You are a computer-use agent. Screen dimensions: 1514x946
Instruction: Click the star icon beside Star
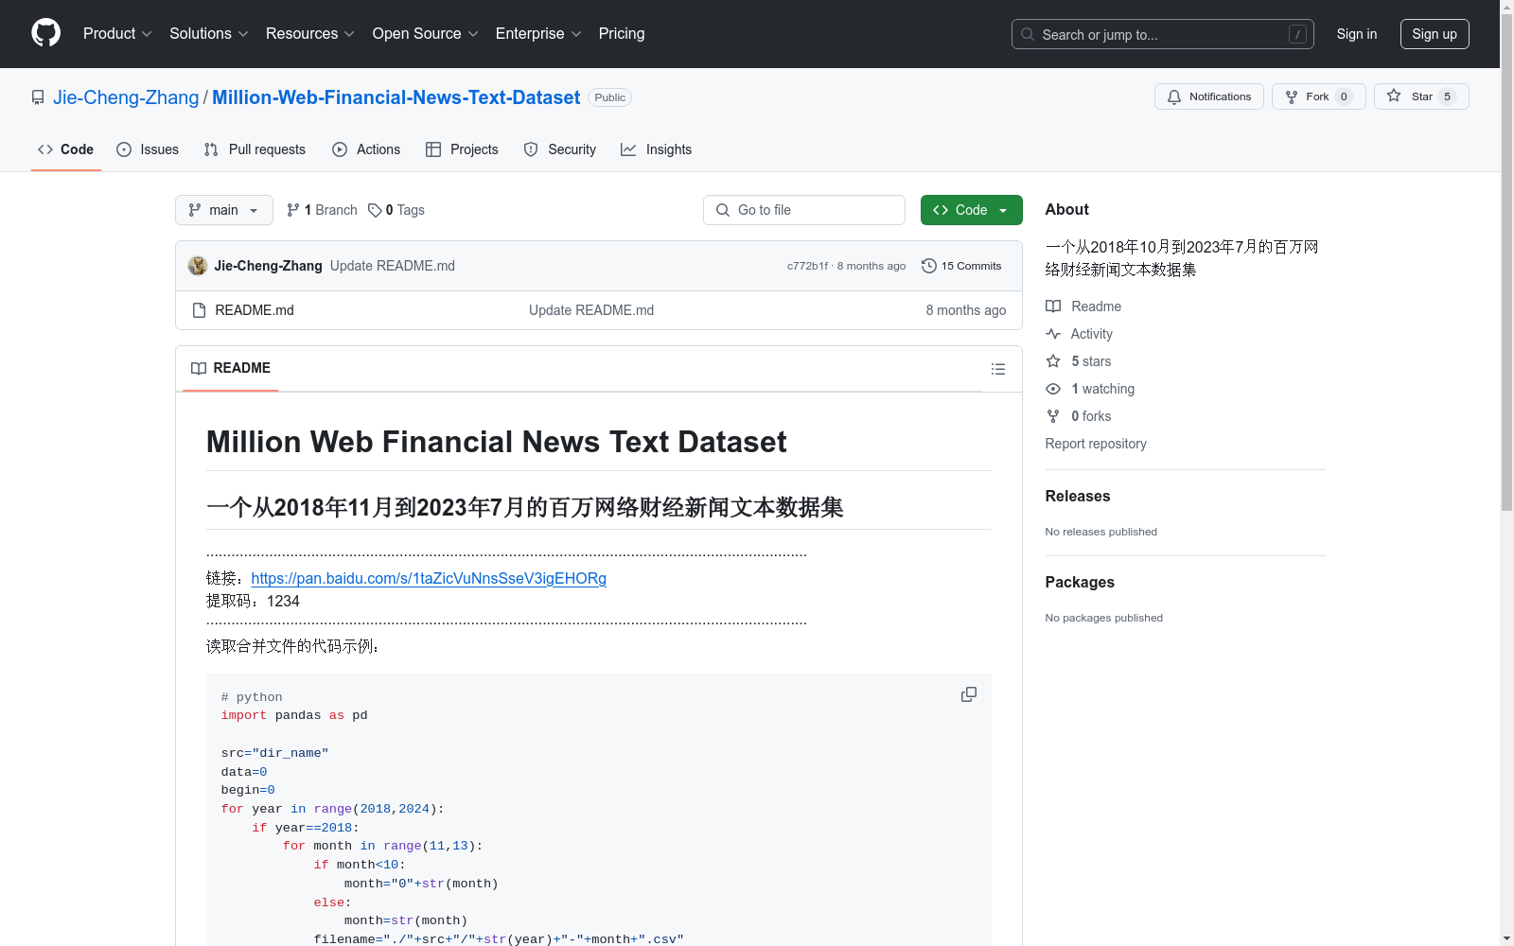1394,96
